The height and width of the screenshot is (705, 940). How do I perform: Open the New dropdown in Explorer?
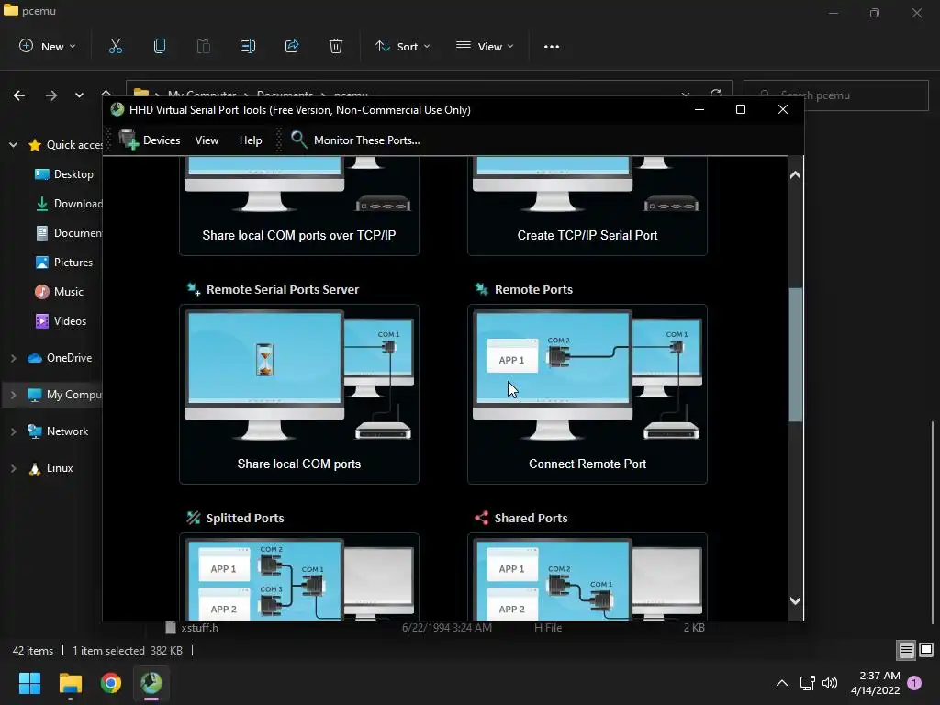48,46
